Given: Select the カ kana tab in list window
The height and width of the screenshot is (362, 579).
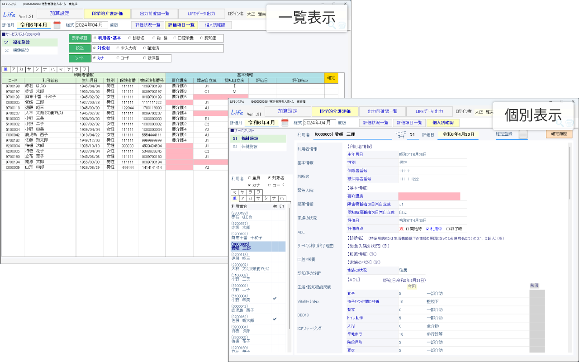Looking at the screenshot, I should 21,69.
